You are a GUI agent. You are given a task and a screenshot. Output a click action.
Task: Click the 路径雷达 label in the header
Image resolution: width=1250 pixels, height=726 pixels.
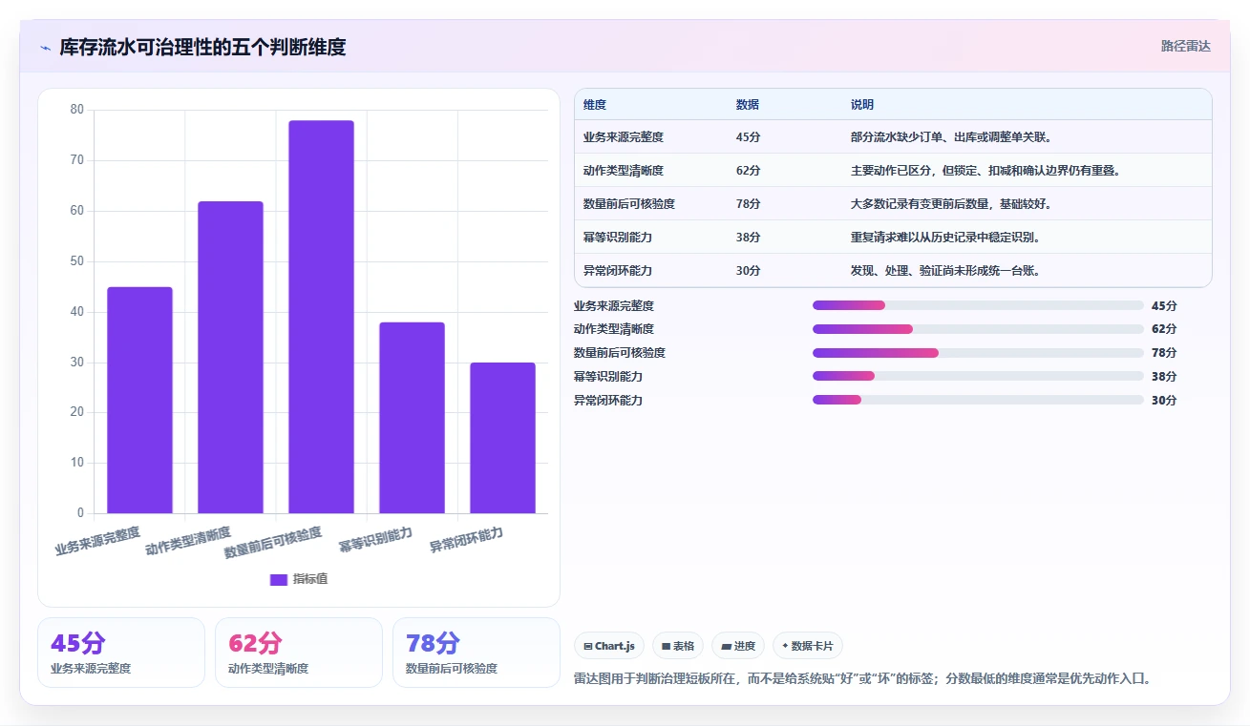pyautogui.click(x=1185, y=46)
